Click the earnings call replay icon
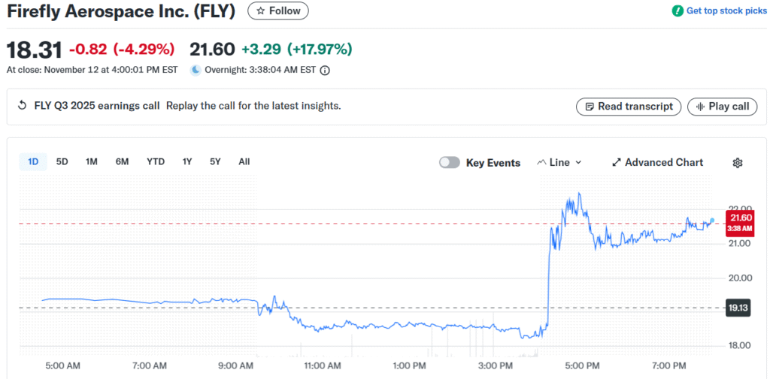770x379 pixels. [22, 106]
